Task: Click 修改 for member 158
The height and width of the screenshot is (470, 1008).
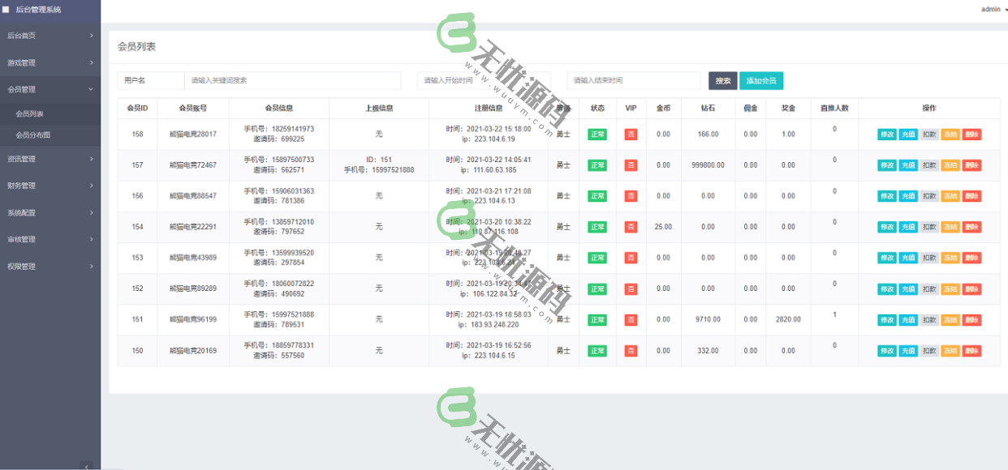Action: (886, 135)
